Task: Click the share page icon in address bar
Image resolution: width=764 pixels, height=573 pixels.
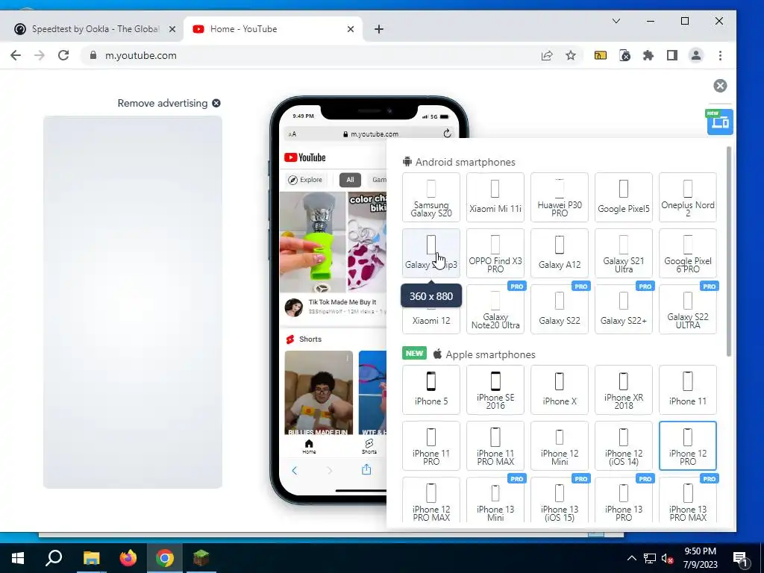Action: (x=547, y=55)
